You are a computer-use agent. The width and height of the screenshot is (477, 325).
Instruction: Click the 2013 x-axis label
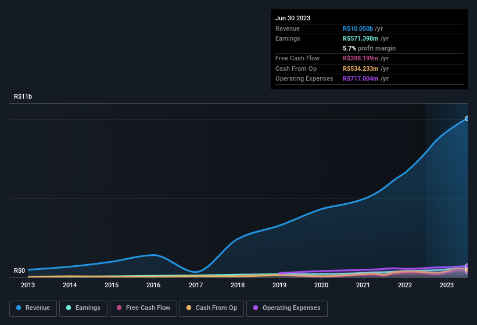click(28, 285)
